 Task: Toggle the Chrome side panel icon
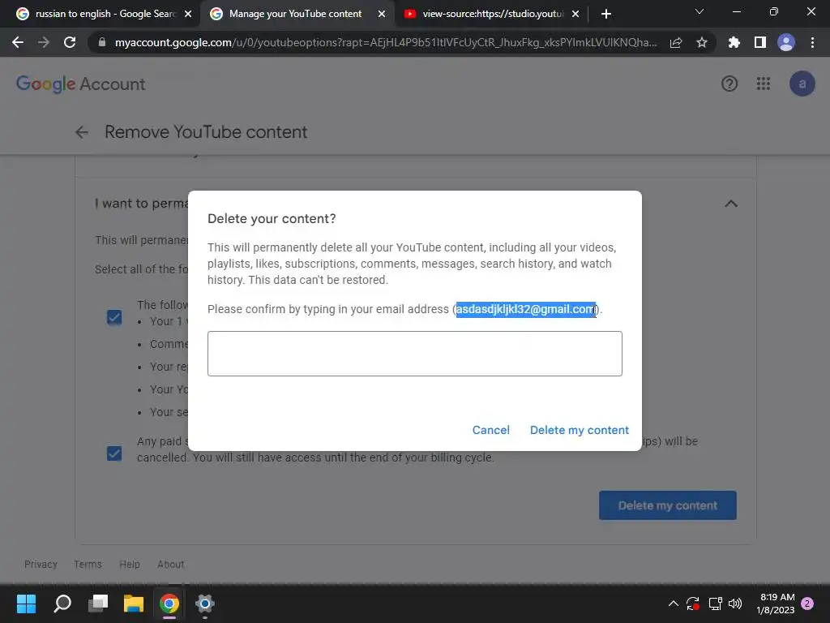[760, 42]
